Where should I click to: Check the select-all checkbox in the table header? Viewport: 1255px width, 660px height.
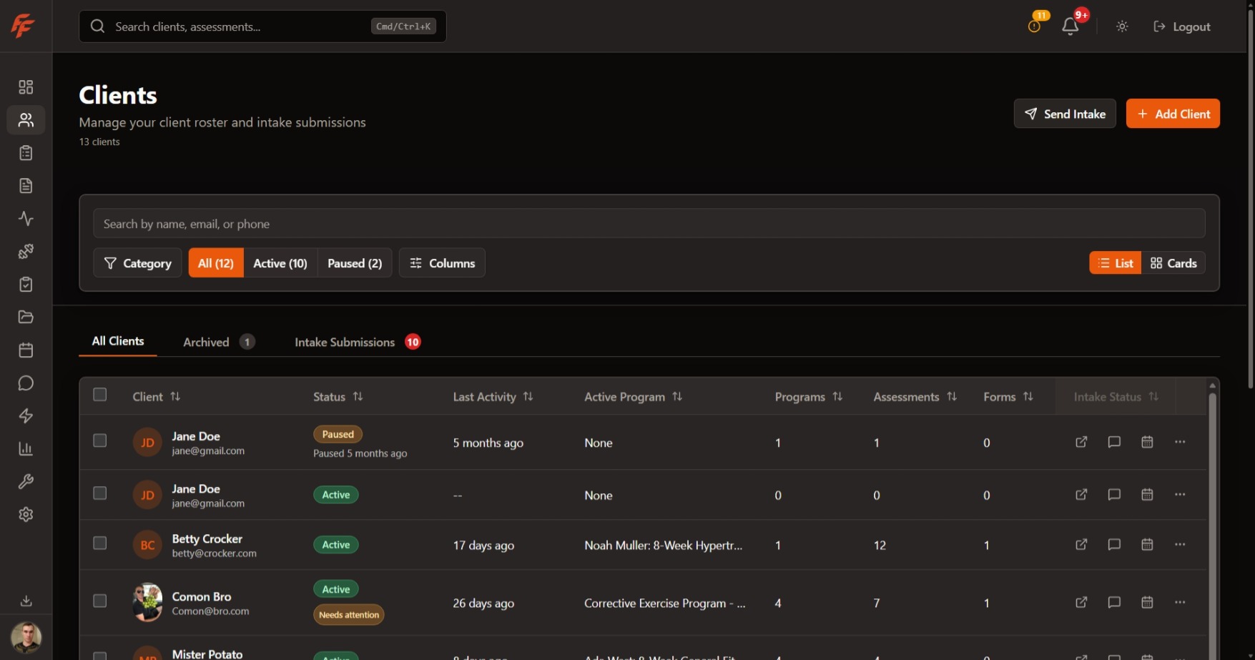coord(99,394)
